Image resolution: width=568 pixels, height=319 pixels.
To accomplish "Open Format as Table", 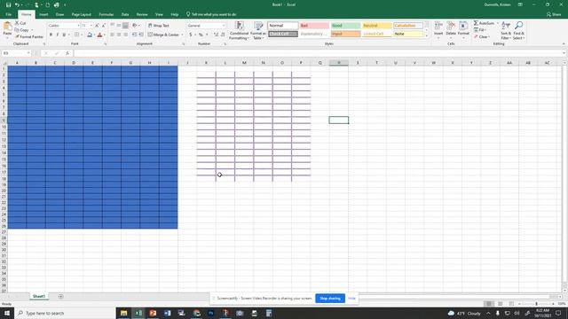I will coord(258,30).
